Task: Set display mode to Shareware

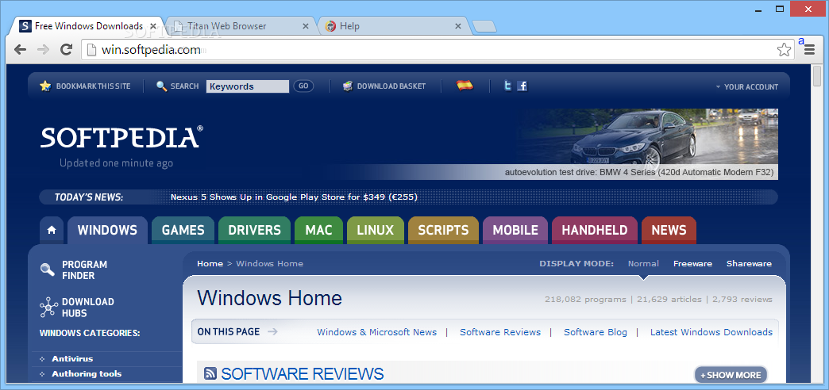Action: coord(749,263)
